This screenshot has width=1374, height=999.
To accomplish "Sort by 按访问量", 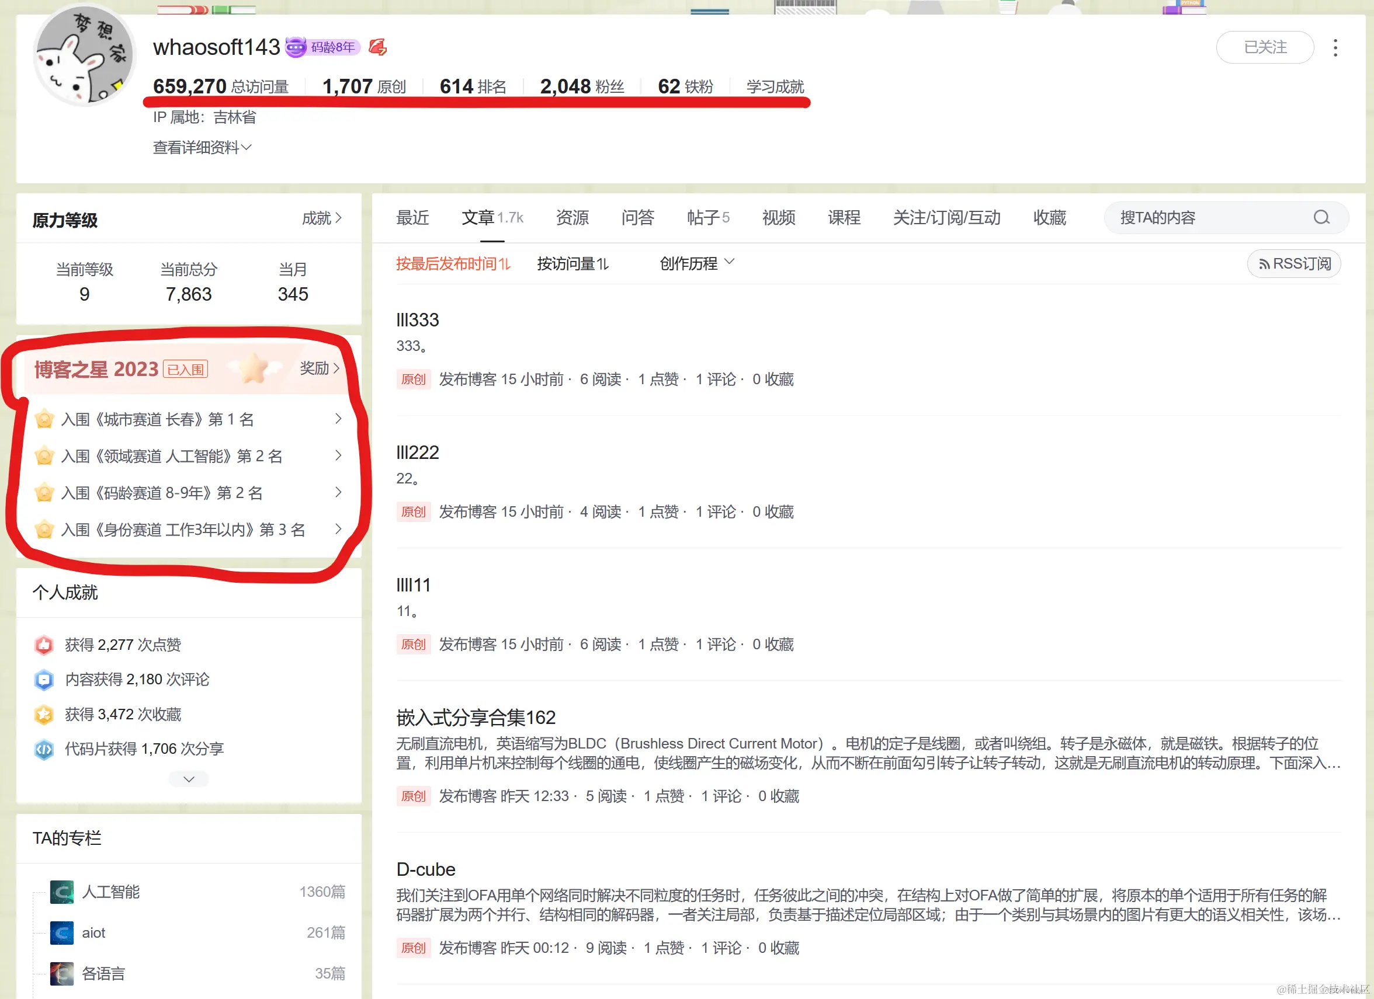I will coord(572,263).
